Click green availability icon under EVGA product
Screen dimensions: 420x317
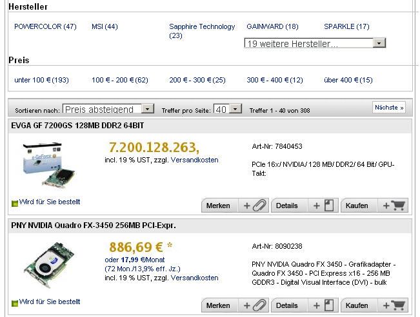(x=15, y=204)
